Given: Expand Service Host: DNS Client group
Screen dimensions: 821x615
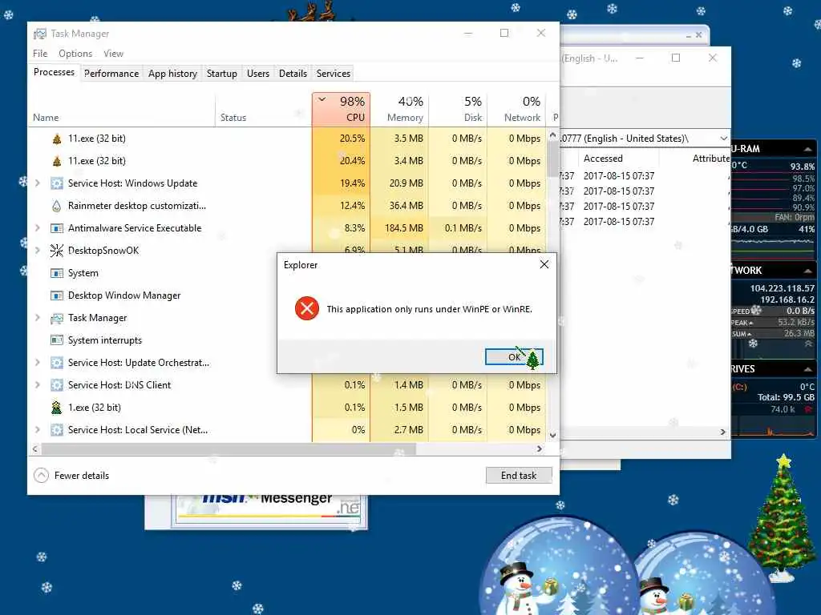Looking at the screenshot, I should click(37, 385).
